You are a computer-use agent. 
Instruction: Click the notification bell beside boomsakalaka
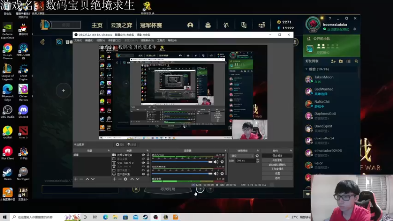click(x=355, y=29)
